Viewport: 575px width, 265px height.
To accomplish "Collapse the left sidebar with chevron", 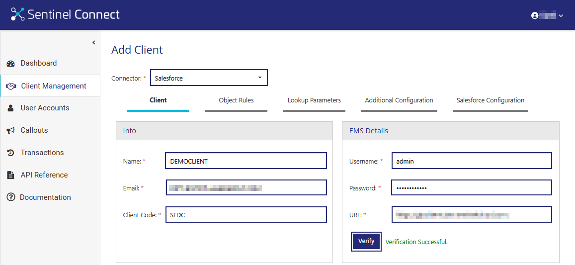I will click(x=93, y=43).
